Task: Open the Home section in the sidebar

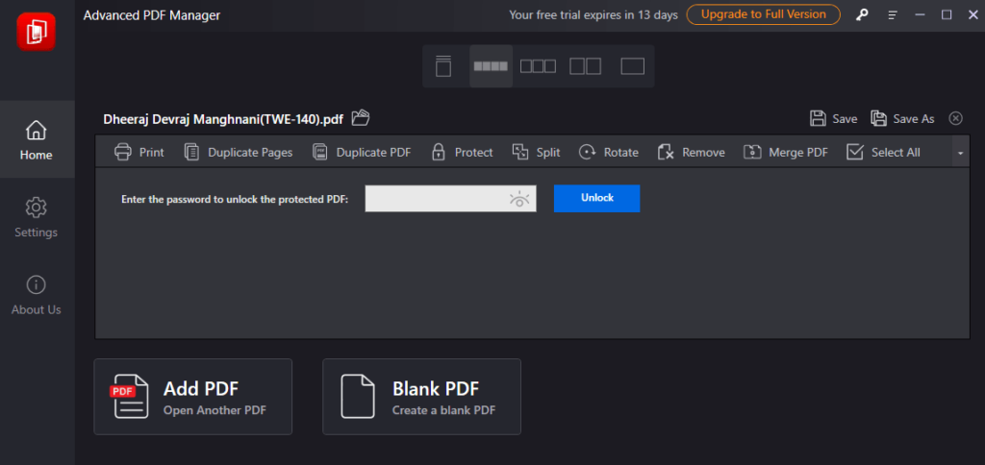Action: [x=37, y=139]
